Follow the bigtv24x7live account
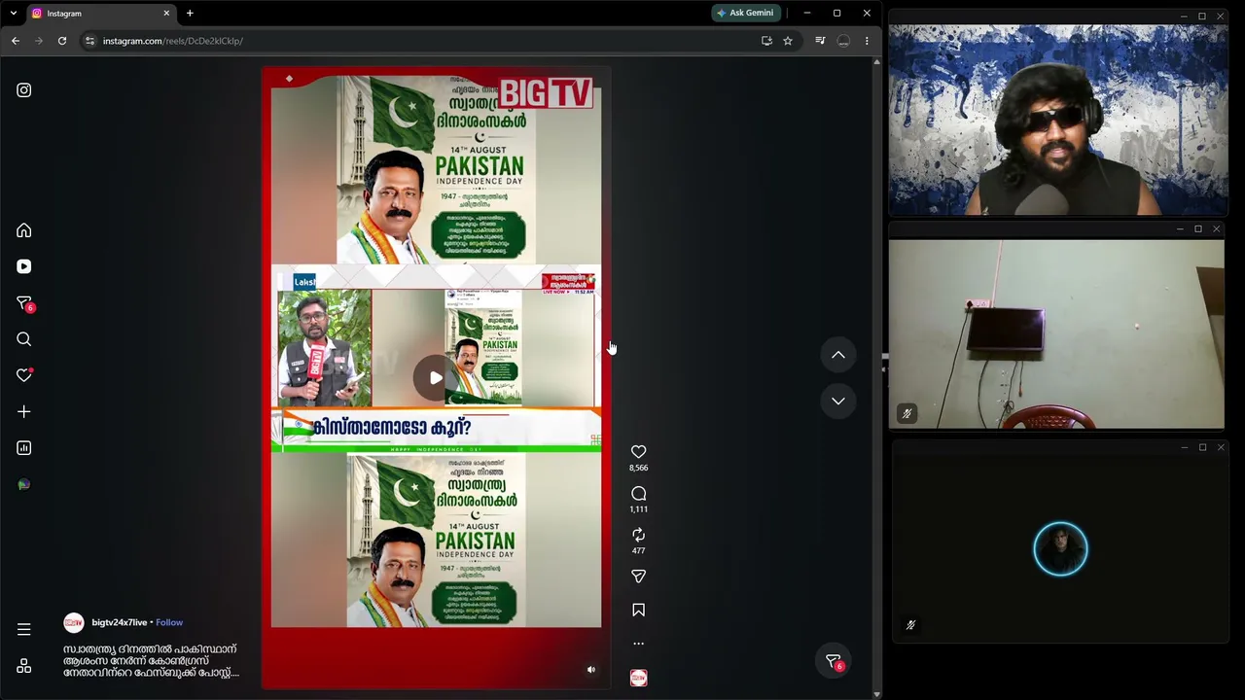 coord(169,622)
